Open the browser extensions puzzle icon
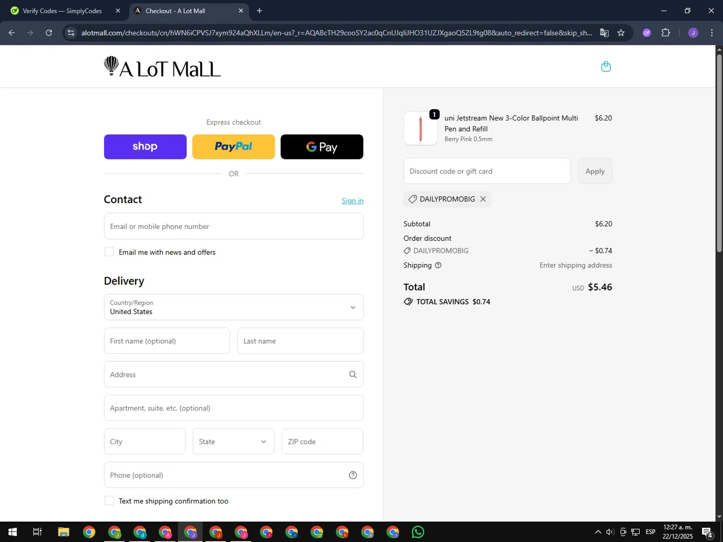723x542 pixels. (x=666, y=33)
